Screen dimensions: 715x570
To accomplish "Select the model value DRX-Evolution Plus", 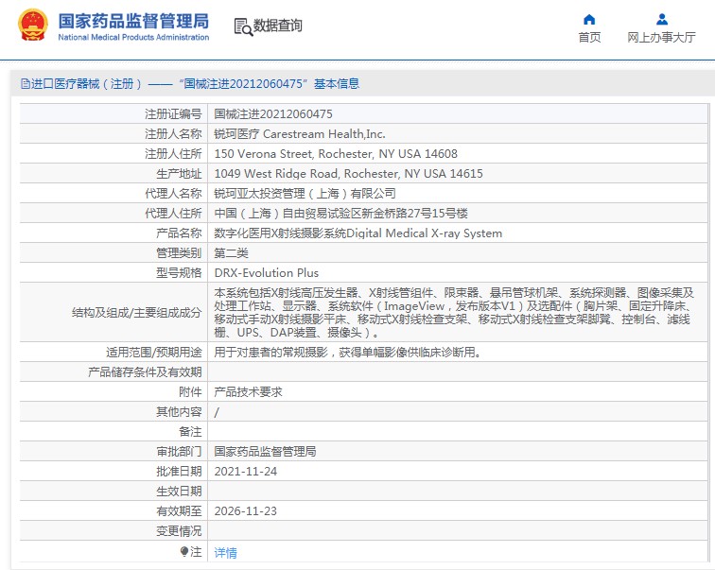I will click(x=267, y=272).
